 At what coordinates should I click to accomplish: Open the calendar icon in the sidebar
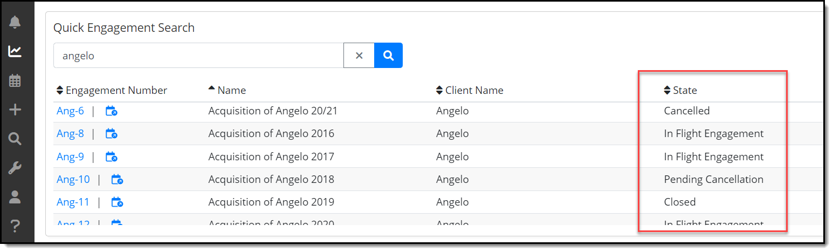(x=15, y=80)
